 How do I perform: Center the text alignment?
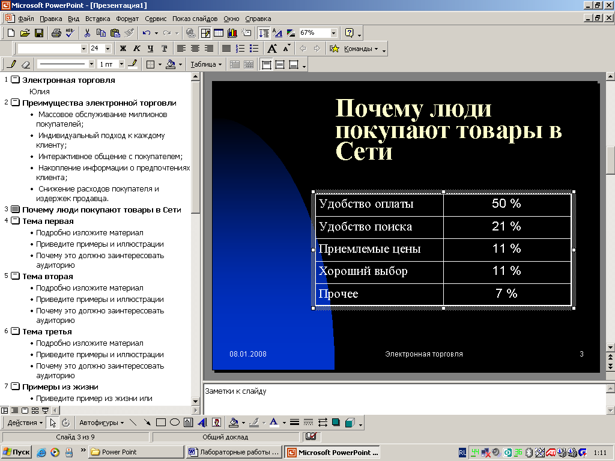coord(195,49)
